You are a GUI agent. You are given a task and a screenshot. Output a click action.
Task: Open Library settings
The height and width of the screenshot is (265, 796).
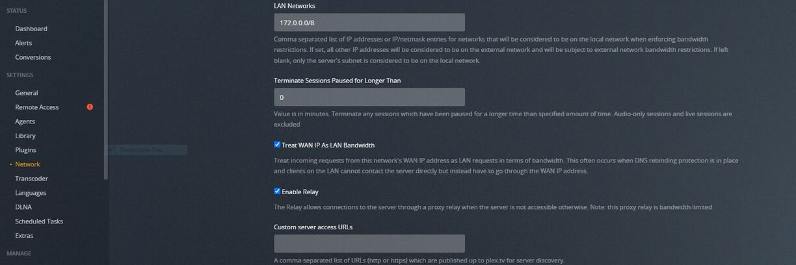coord(25,136)
